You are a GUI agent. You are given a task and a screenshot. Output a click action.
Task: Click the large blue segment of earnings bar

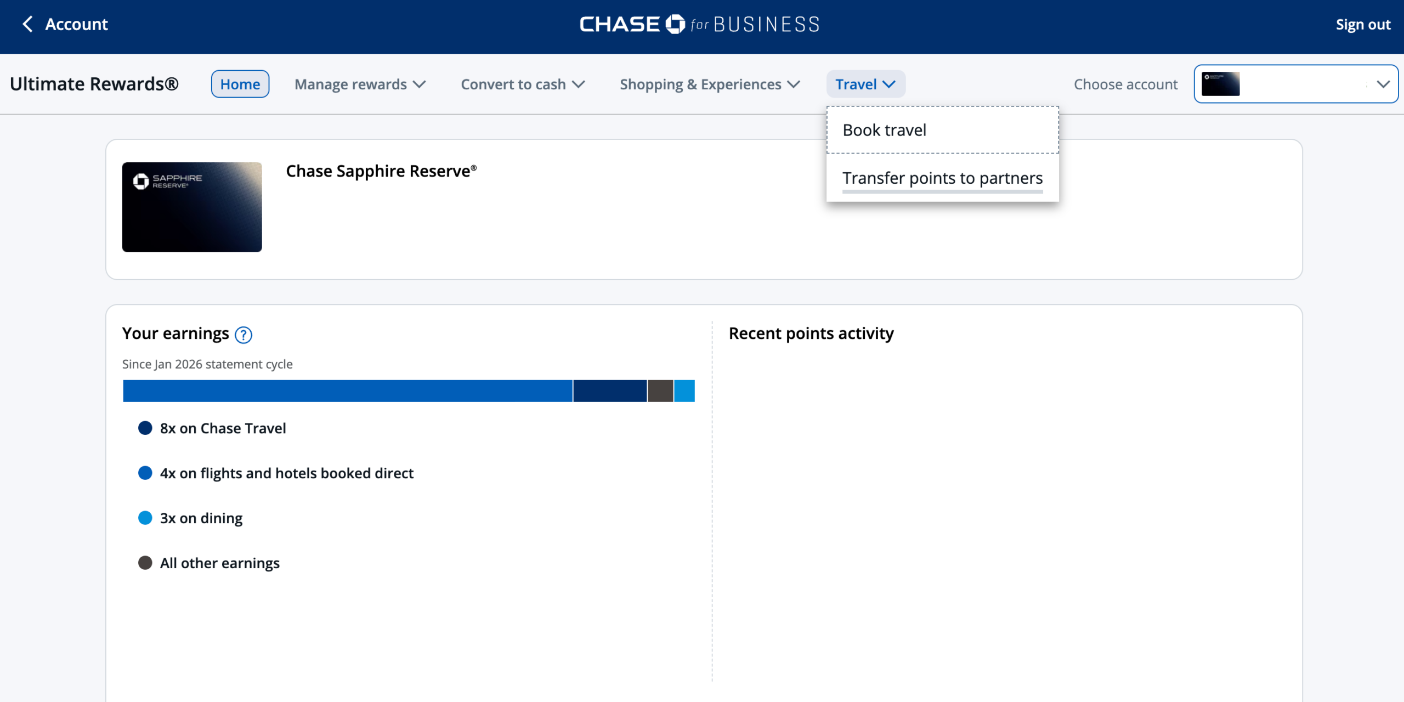coord(348,391)
